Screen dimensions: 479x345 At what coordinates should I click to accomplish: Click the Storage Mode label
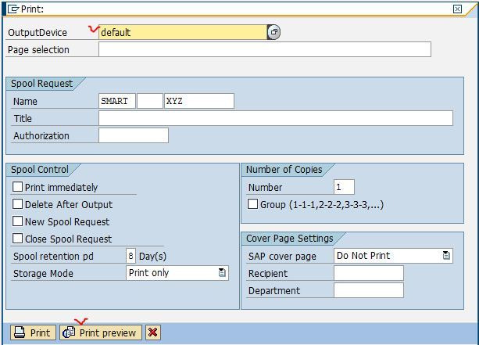[44, 274]
